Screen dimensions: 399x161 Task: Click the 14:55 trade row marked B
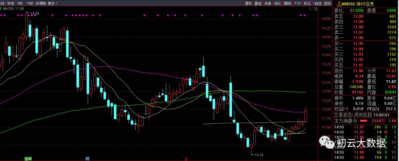(x=365, y=132)
